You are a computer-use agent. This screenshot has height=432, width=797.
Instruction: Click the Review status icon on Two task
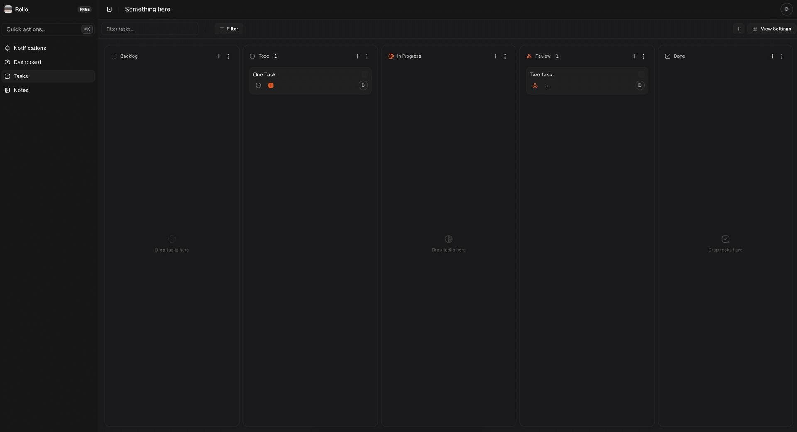tap(535, 86)
